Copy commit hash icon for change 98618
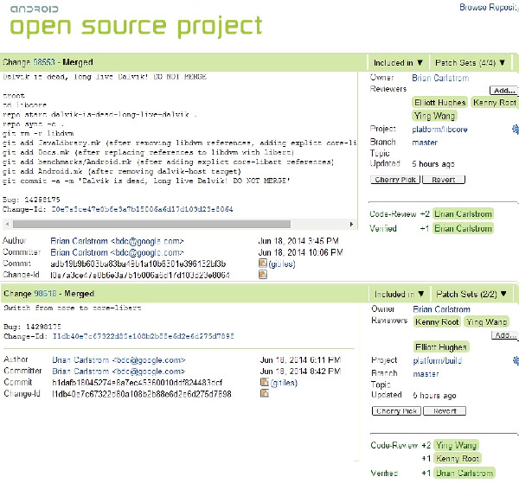 (265, 382)
